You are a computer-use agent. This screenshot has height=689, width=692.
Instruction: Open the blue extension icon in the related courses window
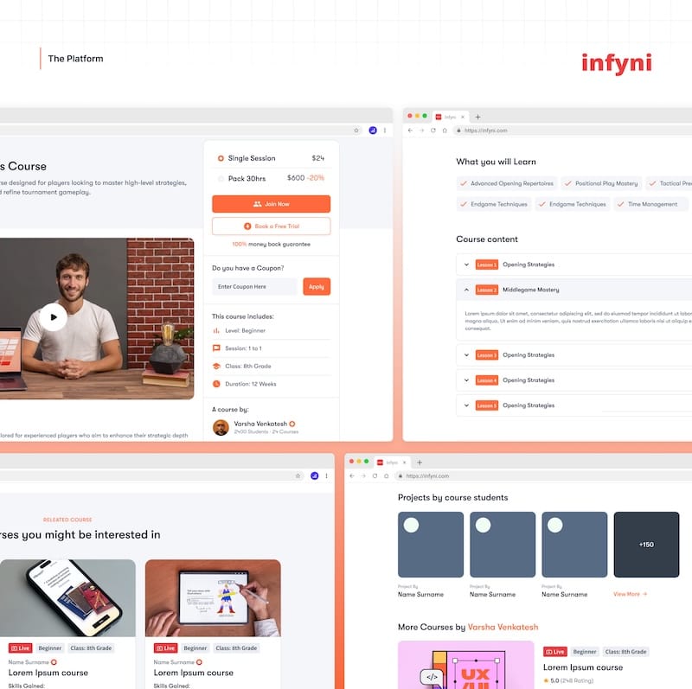[315, 475]
